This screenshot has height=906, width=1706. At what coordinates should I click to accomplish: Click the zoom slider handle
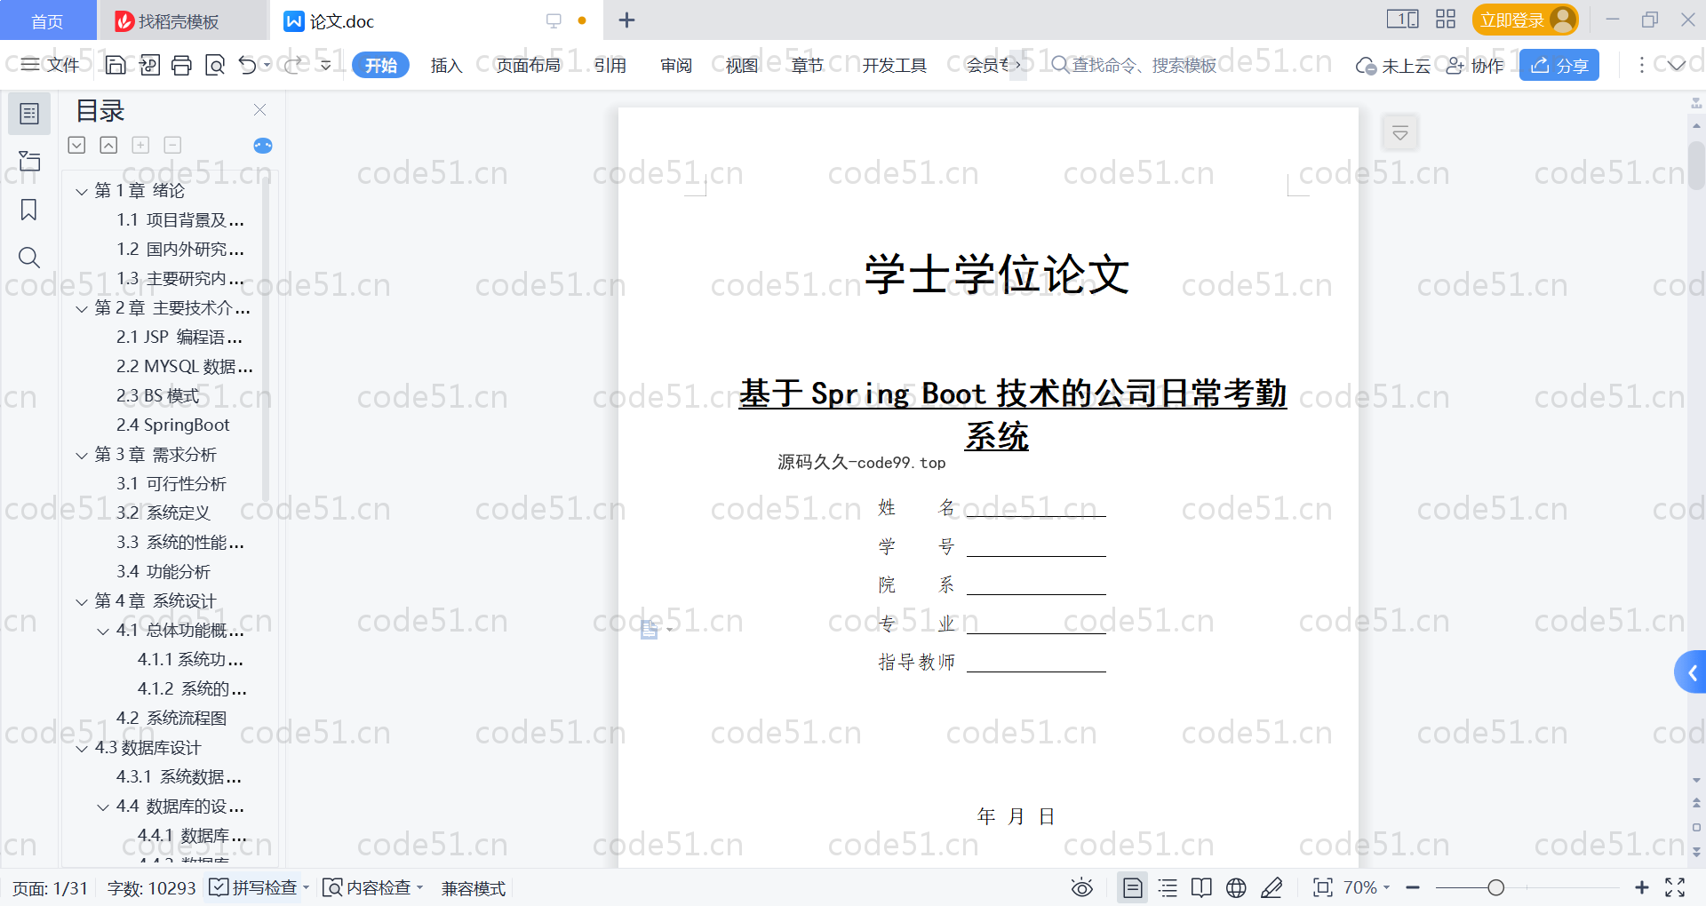[1496, 887]
